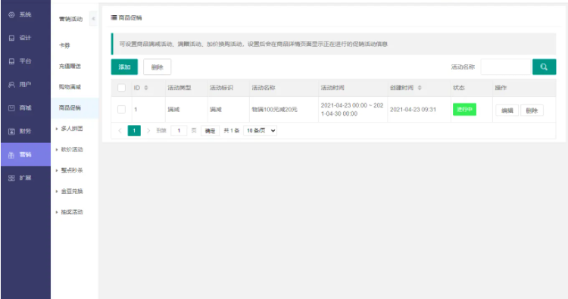
Task: Open the 系统 system section icon
Action: coord(11,15)
